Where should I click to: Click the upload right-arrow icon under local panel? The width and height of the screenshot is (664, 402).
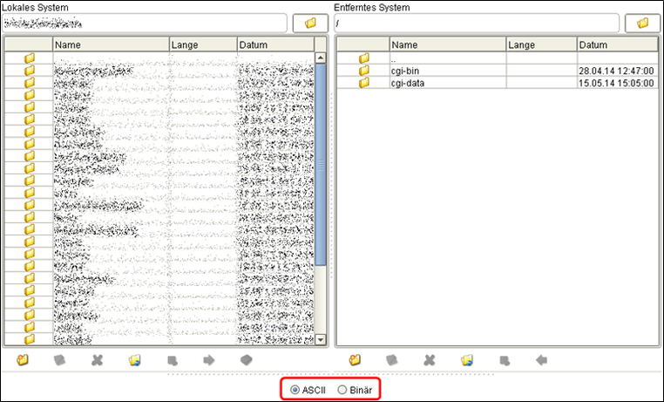click(209, 359)
